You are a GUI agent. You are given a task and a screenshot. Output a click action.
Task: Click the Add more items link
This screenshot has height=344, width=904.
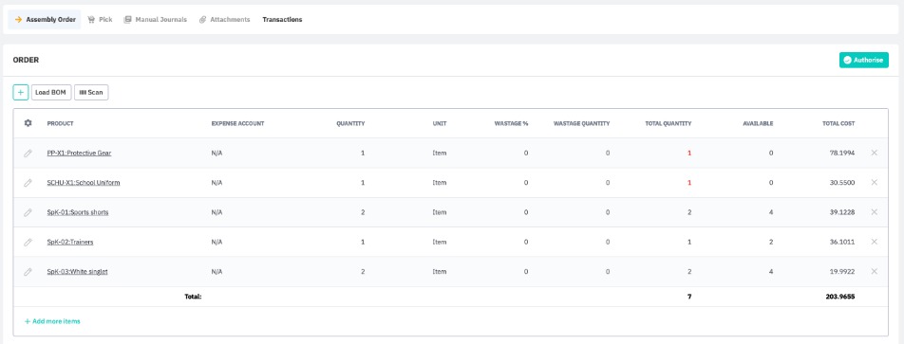[x=52, y=321]
